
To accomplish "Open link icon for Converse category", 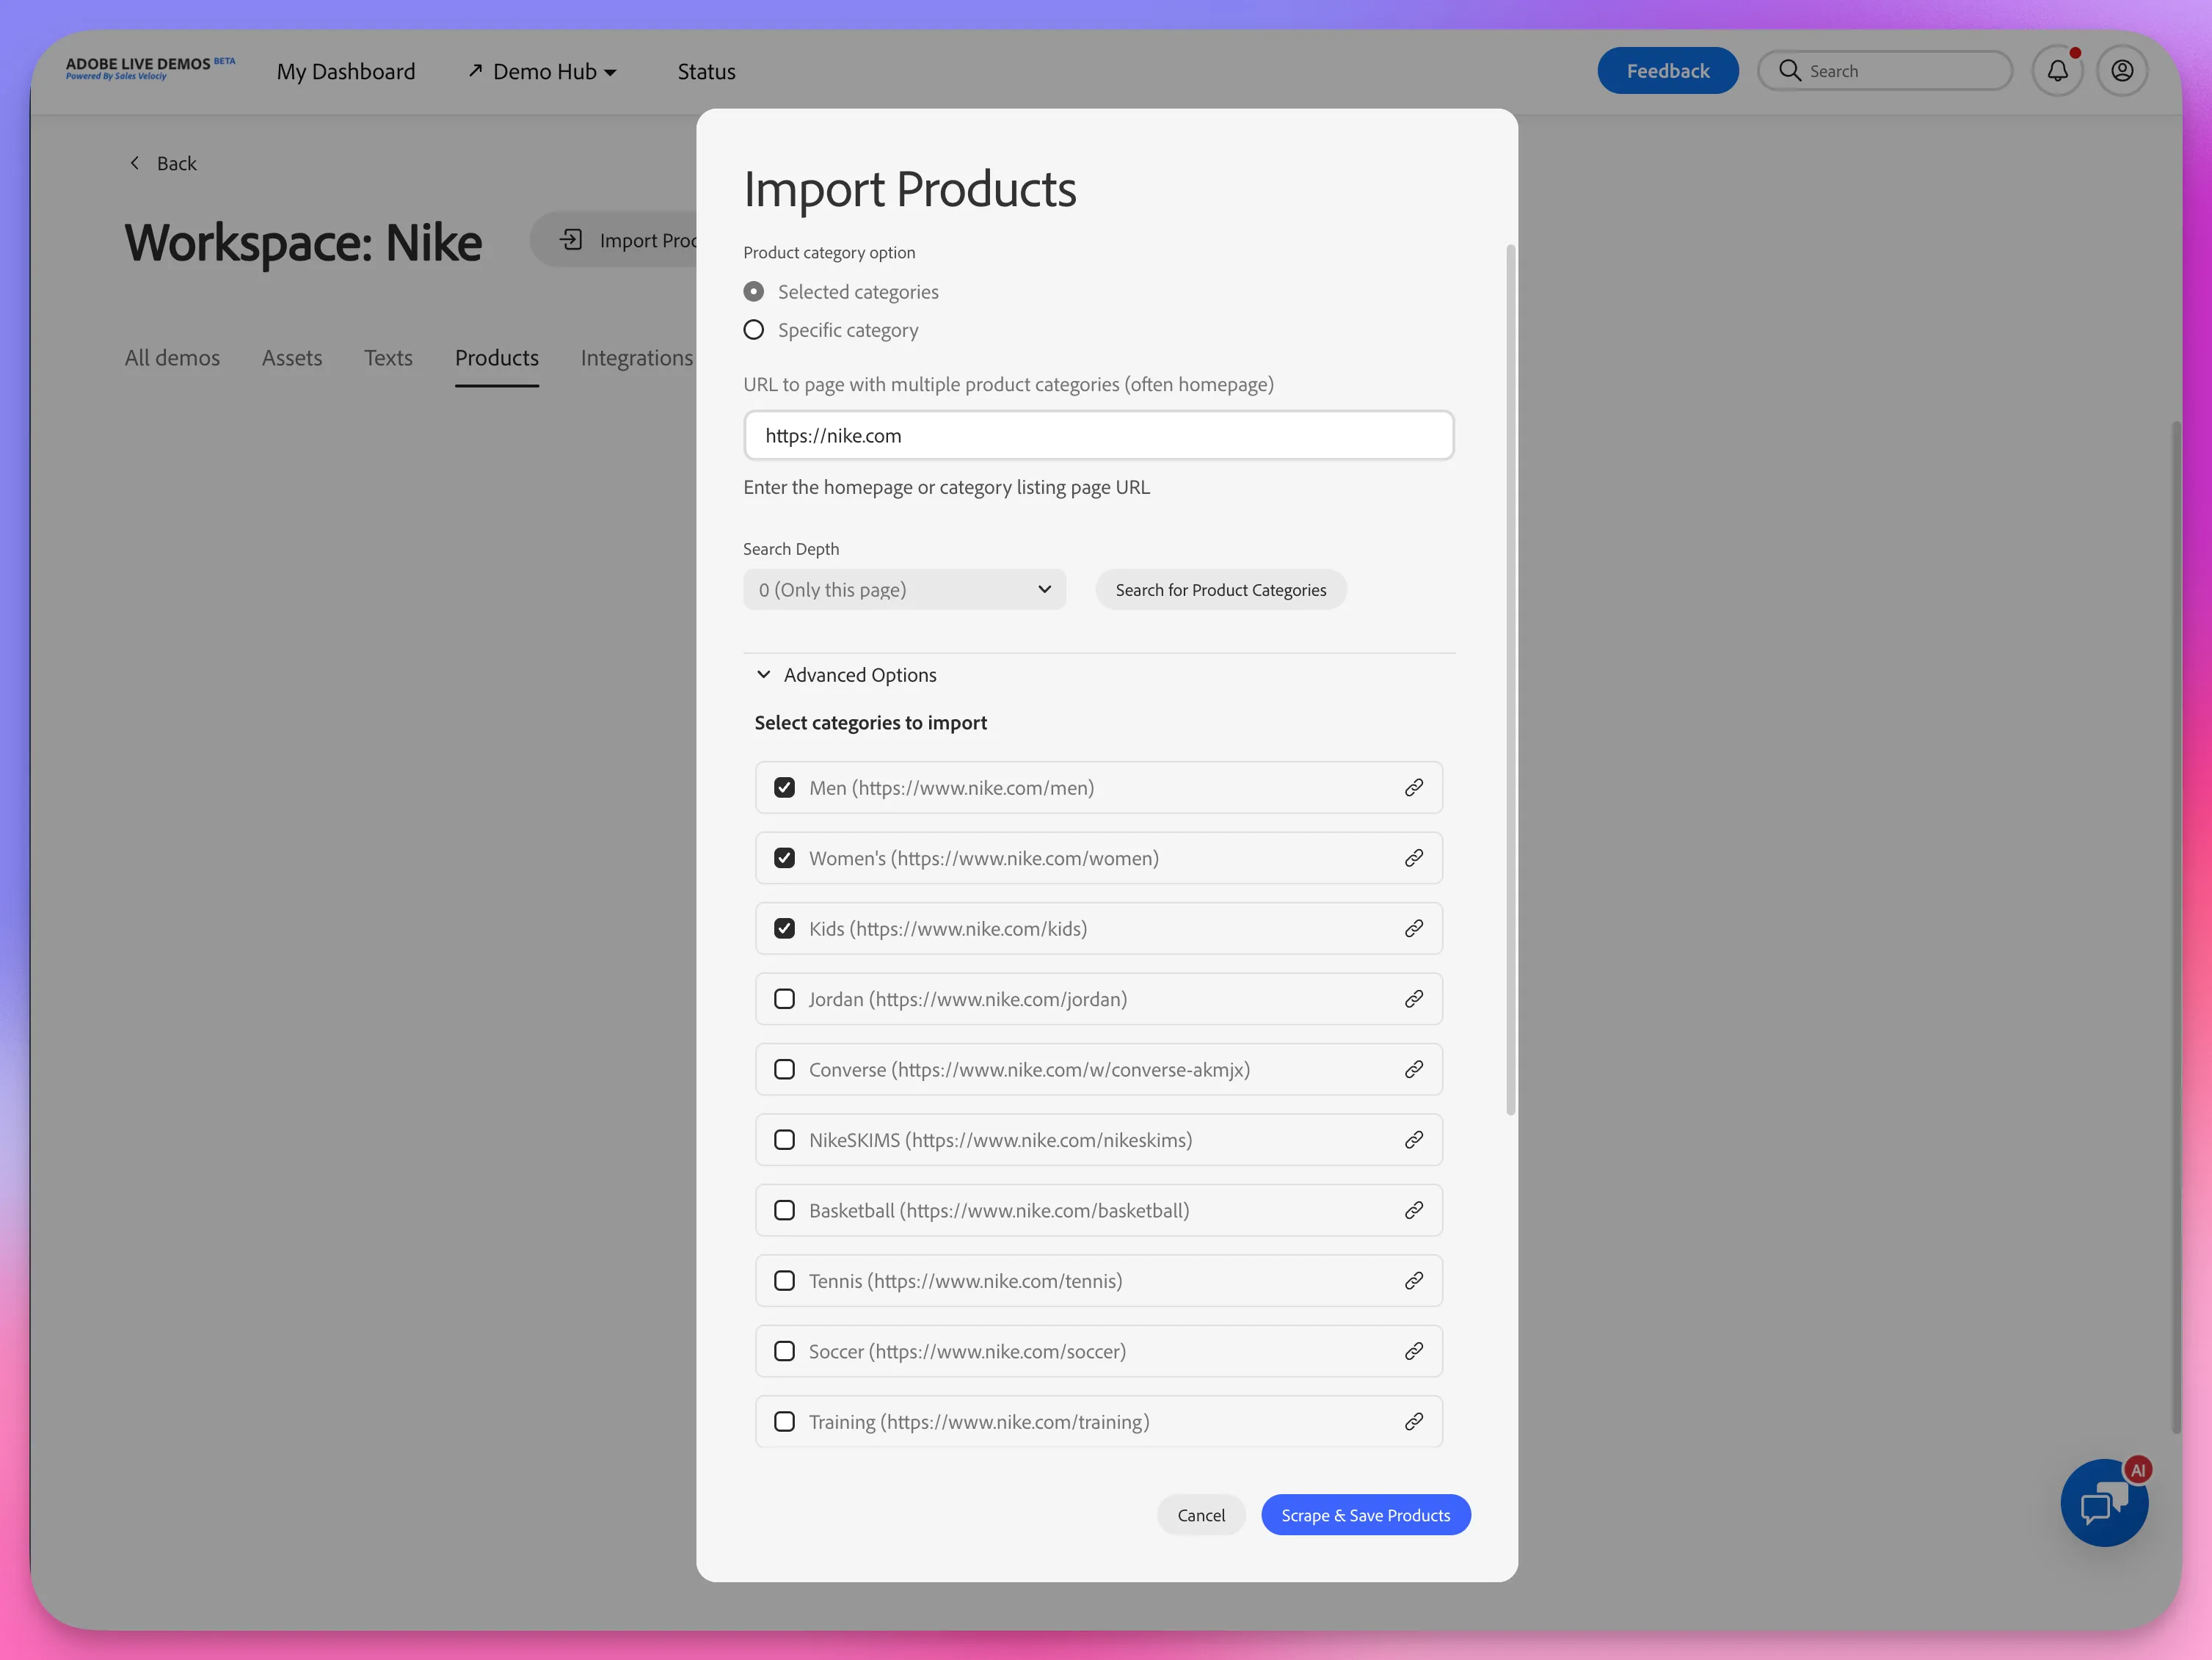I will pyautogui.click(x=1413, y=1070).
